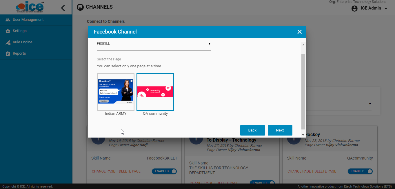Screen dimensions: 395x189
Task: Select the QA community page thumbnail
Action: tap(155, 92)
